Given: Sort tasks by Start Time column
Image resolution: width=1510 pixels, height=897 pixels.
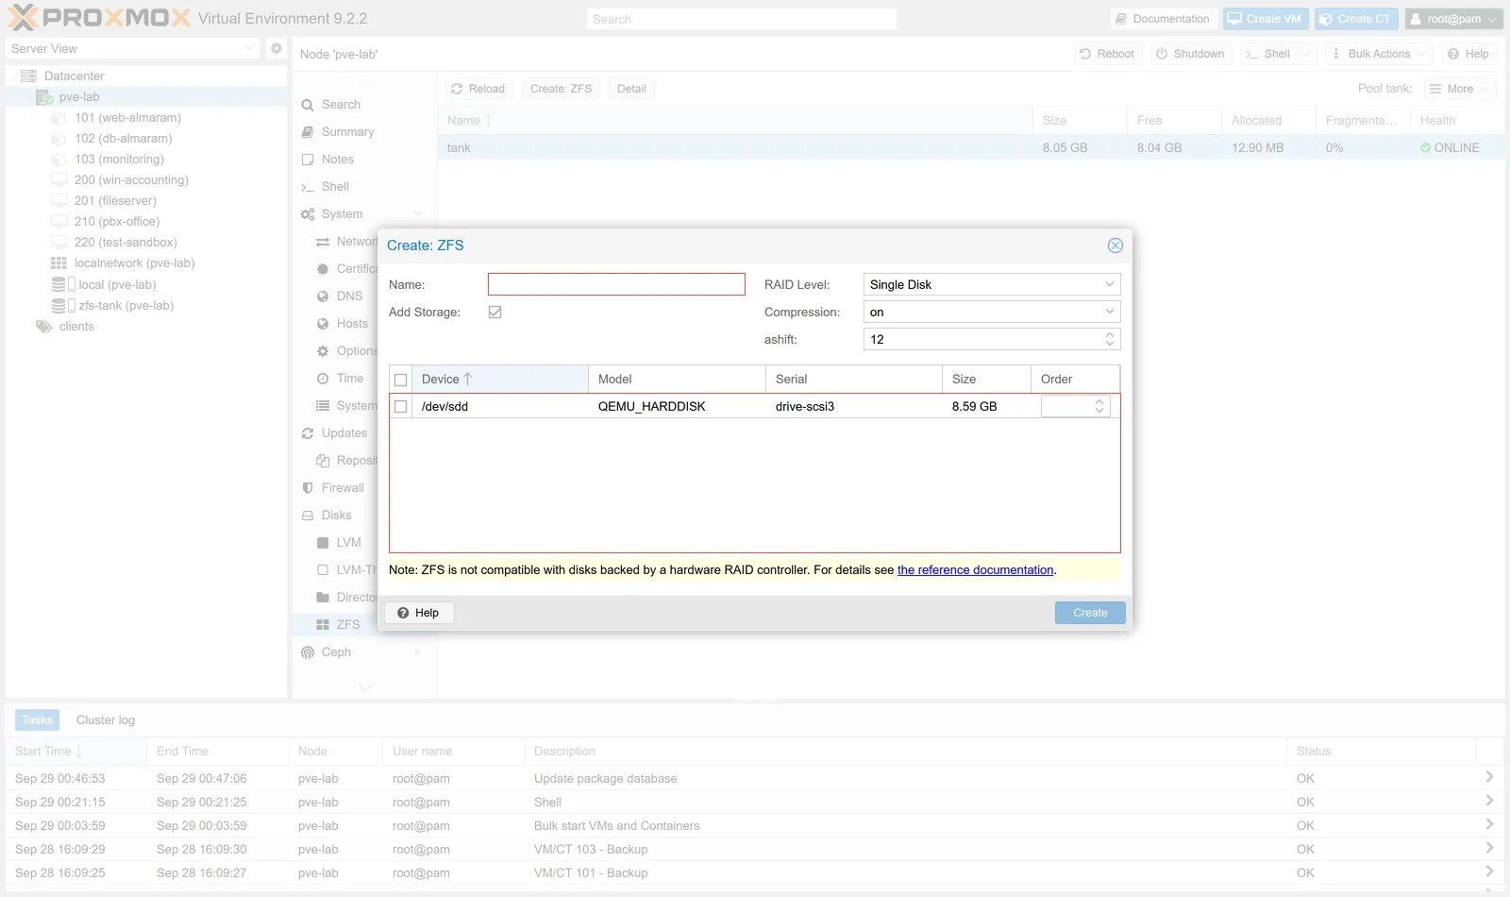Looking at the screenshot, I should [x=75, y=752].
